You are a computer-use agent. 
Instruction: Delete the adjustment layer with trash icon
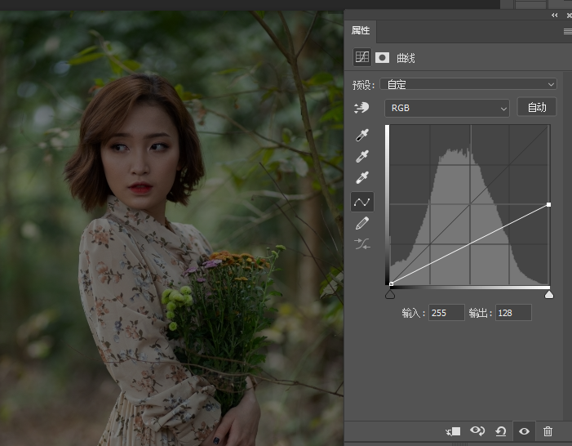tap(548, 431)
